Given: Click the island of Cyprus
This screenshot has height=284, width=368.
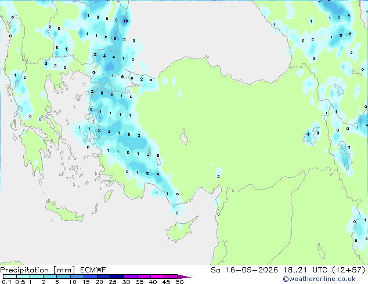Looking at the screenshot, I should click(x=181, y=230).
